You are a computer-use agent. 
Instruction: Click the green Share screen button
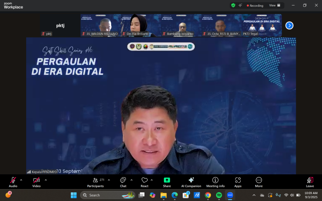tap(167, 181)
